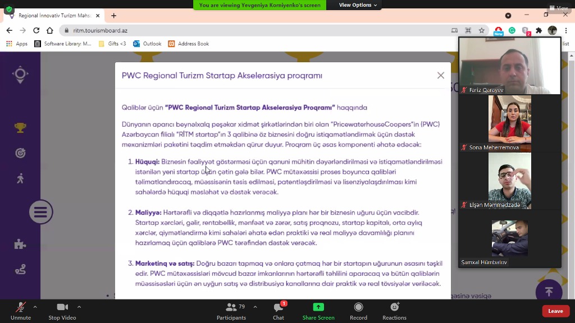Select the Regional Innovativ Turizm browser tab
The image size is (575, 323).
coord(54,16)
